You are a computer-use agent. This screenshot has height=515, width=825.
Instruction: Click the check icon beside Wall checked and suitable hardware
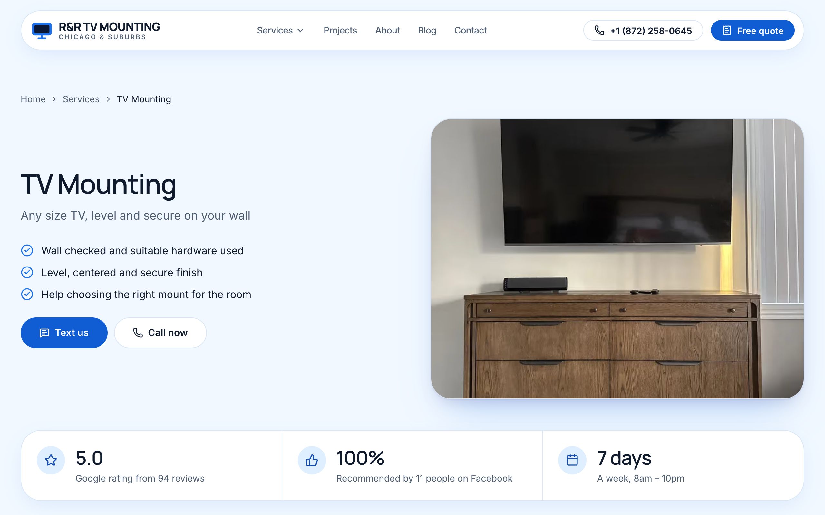27,250
